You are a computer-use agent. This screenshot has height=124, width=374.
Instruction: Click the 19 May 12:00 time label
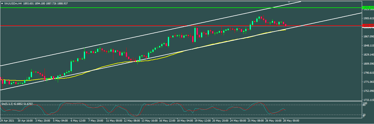click(202, 120)
